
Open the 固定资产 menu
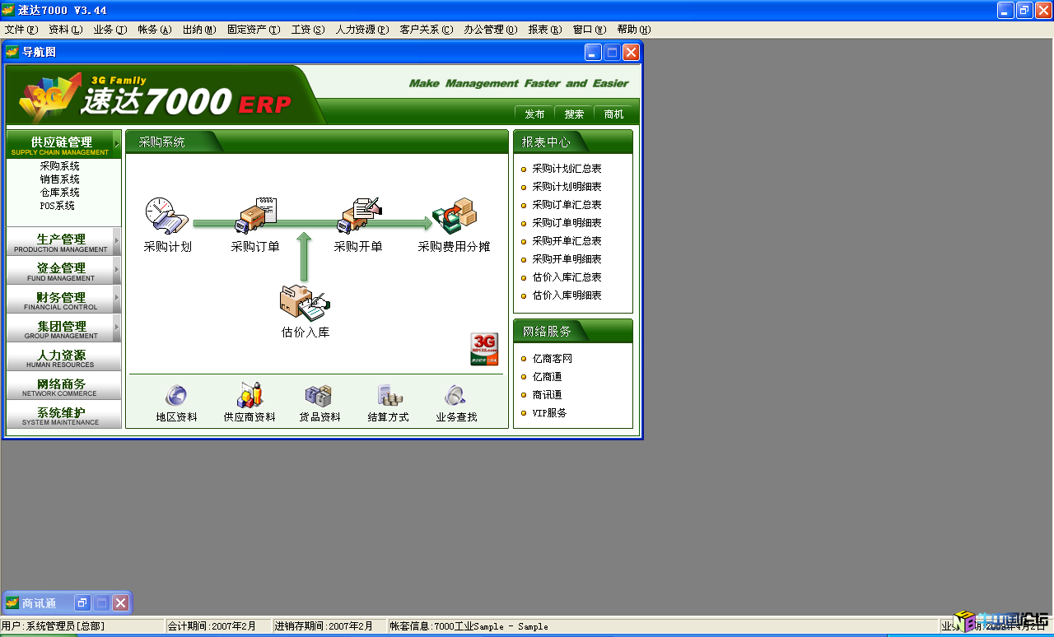click(254, 30)
